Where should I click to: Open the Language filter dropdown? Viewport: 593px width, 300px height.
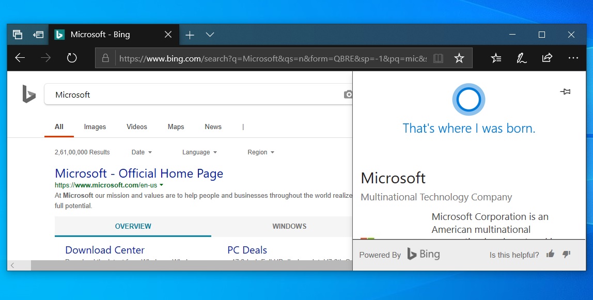199,152
